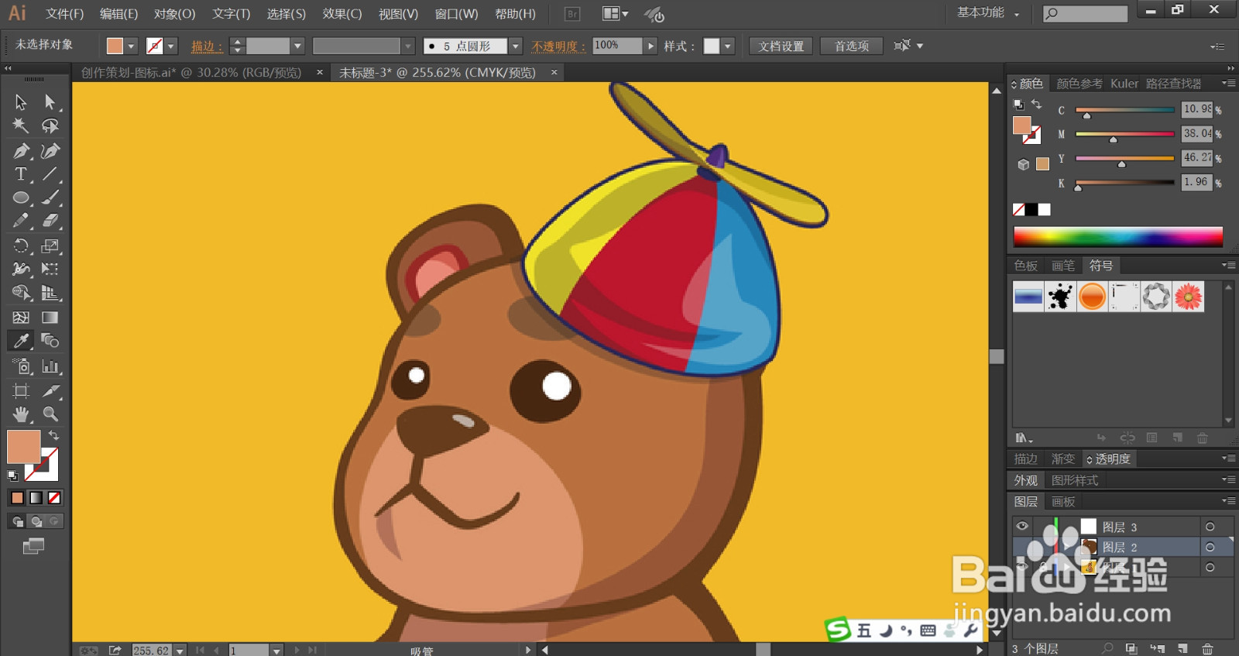This screenshot has width=1239, height=656.
Task: Expand opacity 100% arrow
Action: click(650, 46)
